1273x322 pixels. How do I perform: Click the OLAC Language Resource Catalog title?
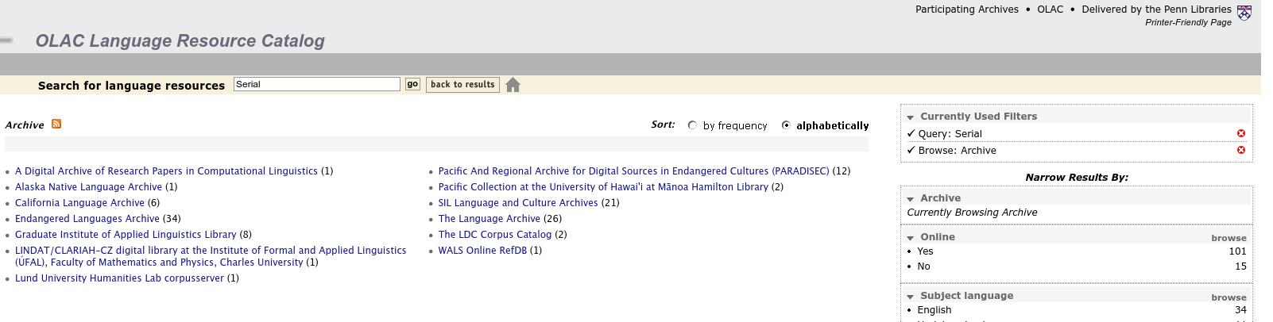[180, 40]
